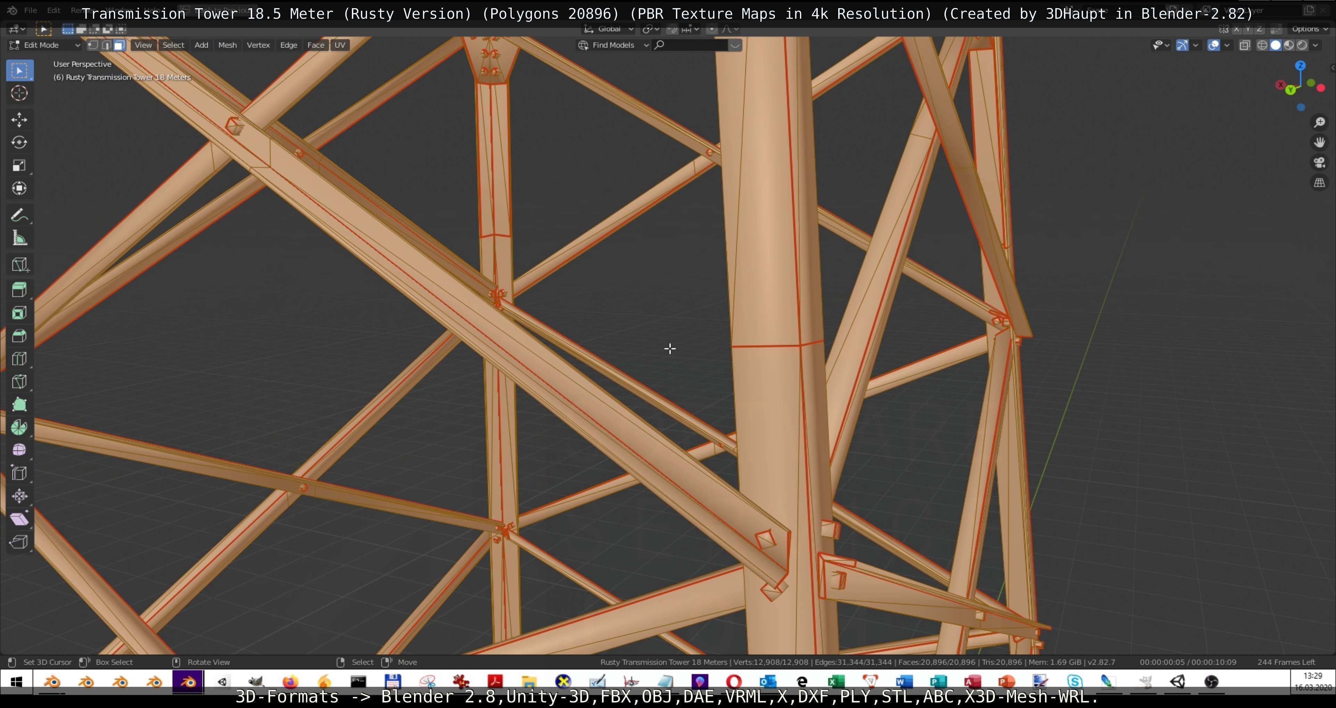Open the editor type dropdown
Screen dimensions: 1336x708
[x=17, y=29]
